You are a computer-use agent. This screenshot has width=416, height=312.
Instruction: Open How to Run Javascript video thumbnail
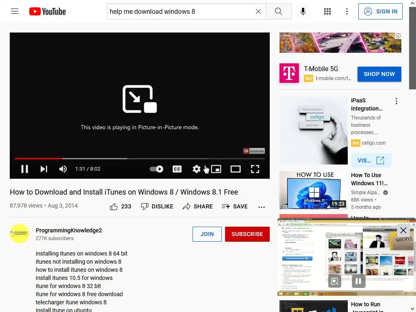tap(313, 306)
